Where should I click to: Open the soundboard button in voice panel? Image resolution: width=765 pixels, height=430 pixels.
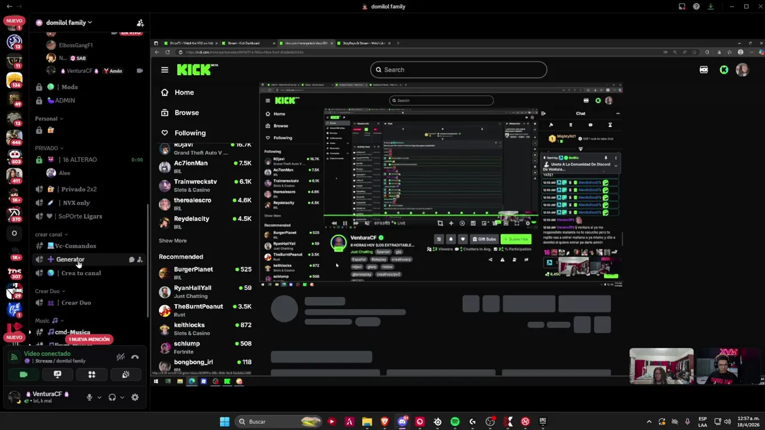126,374
